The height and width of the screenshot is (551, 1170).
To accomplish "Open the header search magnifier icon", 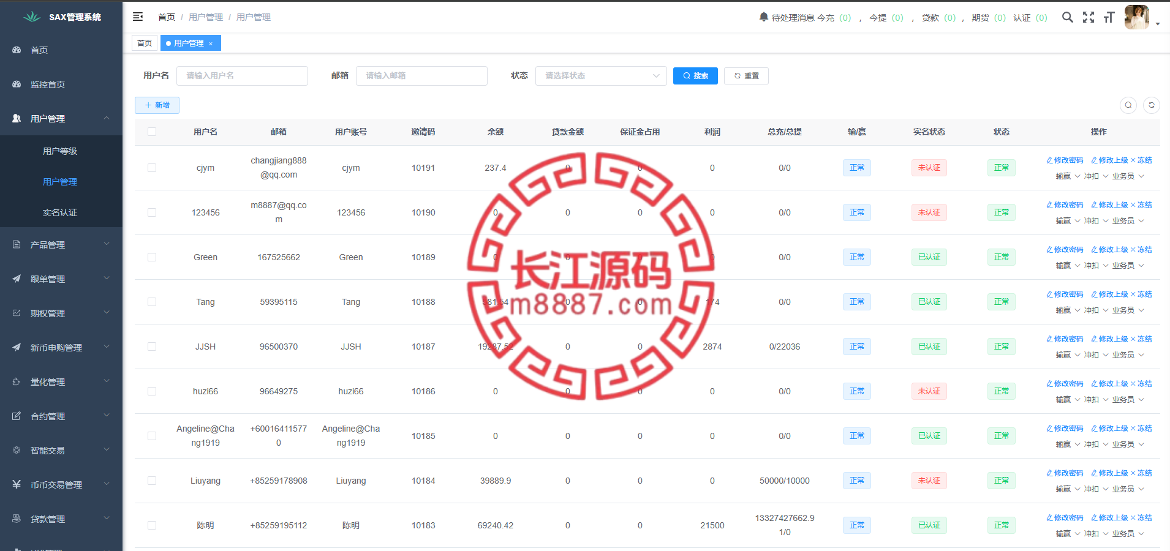I will (1067, 17).
